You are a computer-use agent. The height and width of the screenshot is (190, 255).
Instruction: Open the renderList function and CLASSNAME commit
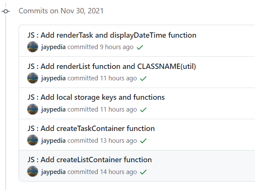[x=112, y=67]
